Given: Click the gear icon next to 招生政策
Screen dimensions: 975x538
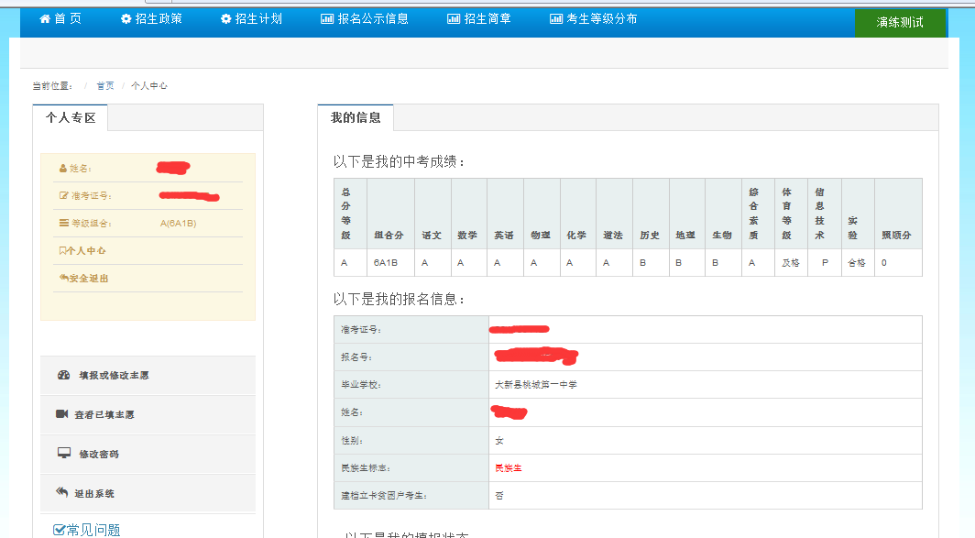Looking at the screenshot, I should (126, 19).
